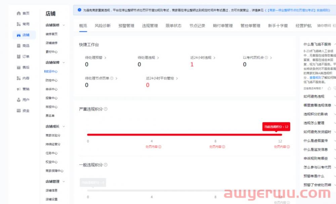
Task: Click the 营销 marketing megaphone icon
Action: click(19, 89)
